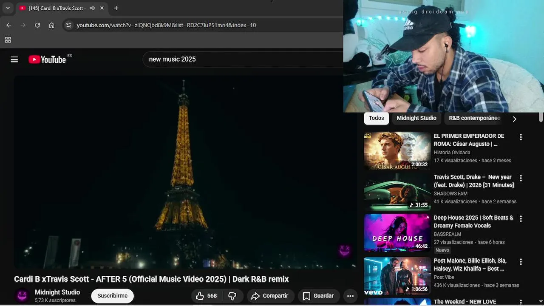
Task: Click the video title 'Cardi B xTravis Scott - AFTER 5'
Action: pos(151,279)
